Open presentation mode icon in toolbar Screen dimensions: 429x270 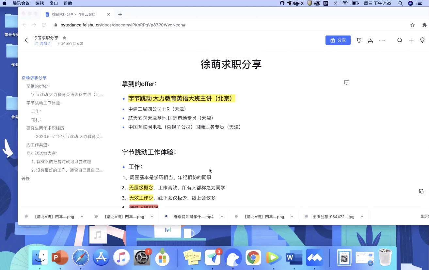(359, 40)
